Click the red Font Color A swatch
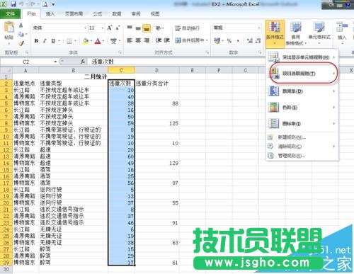354x274 pixels. click(x=98, y=41)
